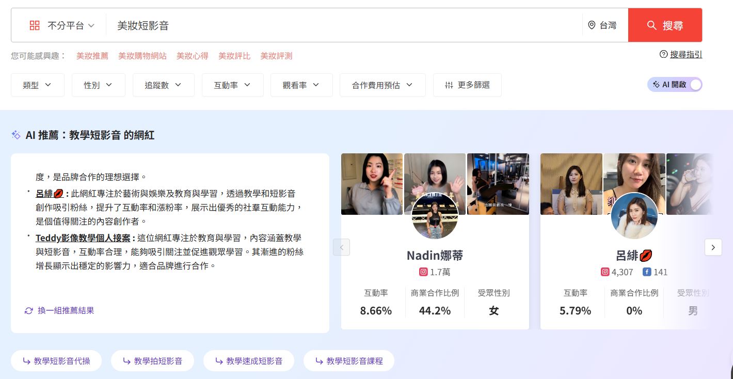Click the related search 教學速成短影音
The image size is (733, 379).
[249, 361]
